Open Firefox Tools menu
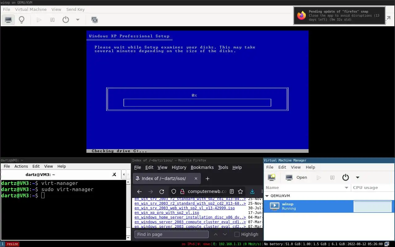395x247 pixels. coord(223,167)
